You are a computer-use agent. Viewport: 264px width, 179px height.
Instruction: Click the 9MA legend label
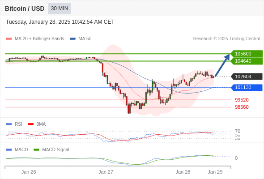tap(41, 124)
